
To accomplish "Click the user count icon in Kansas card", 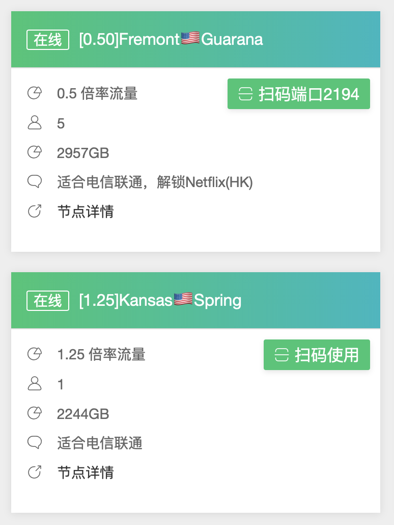I will tap(34, 384).
